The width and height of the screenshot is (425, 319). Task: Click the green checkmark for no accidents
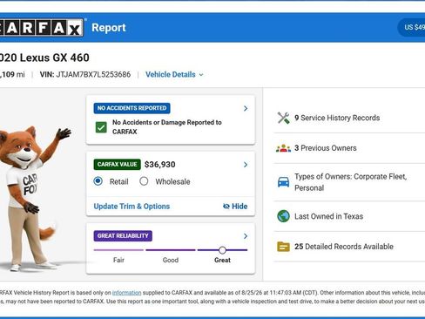[101, 127]
